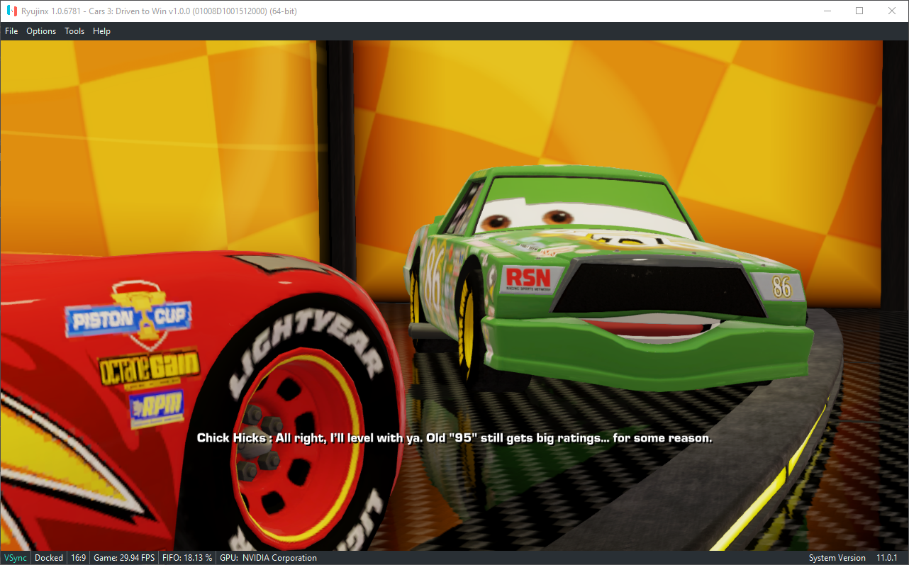Click the FIFO 18.13 % readout
The height and width of the screenshot is (565, 909).
(x=187, y=558)
